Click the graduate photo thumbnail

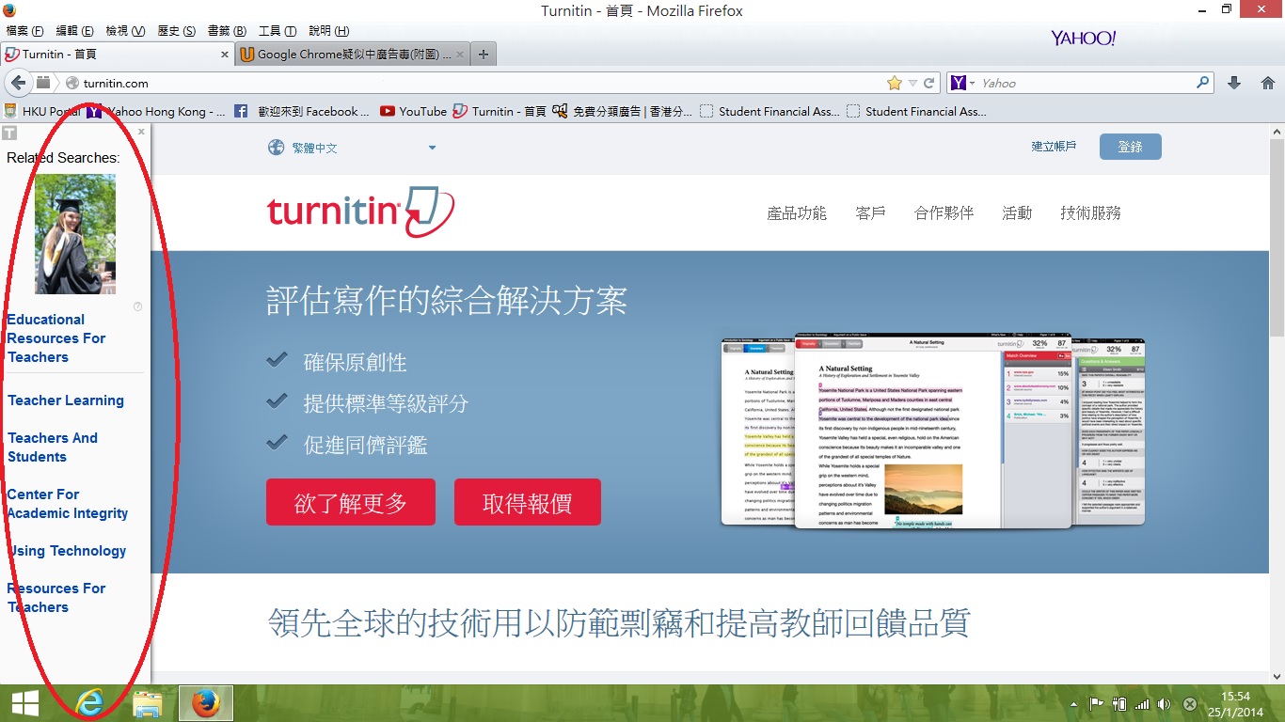click(75, 234)
